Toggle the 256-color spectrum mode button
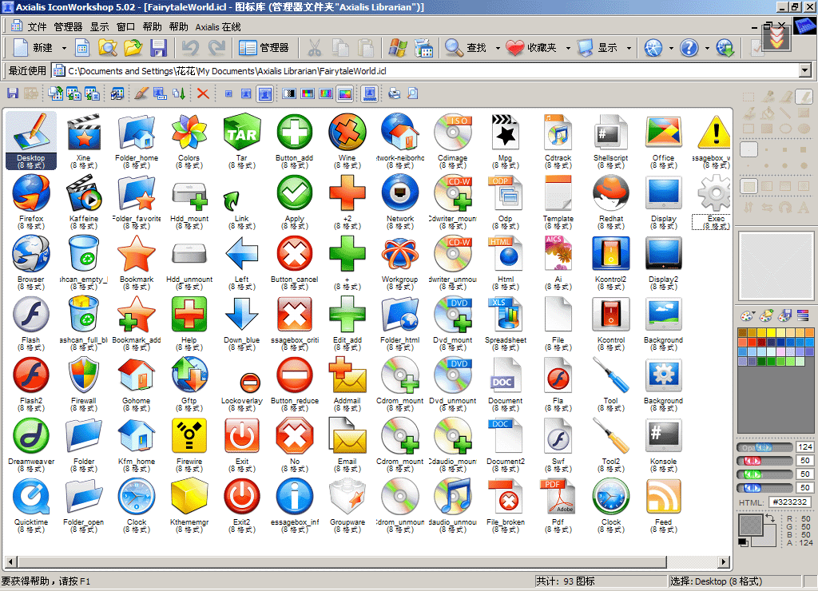818x591 pixels. (x=326, y=94)
